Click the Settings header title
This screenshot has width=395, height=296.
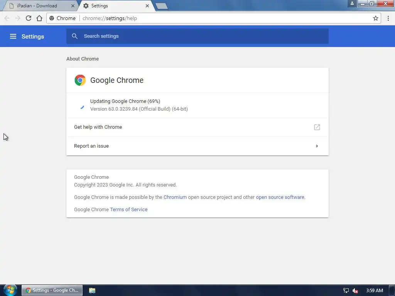pos(33,37)
